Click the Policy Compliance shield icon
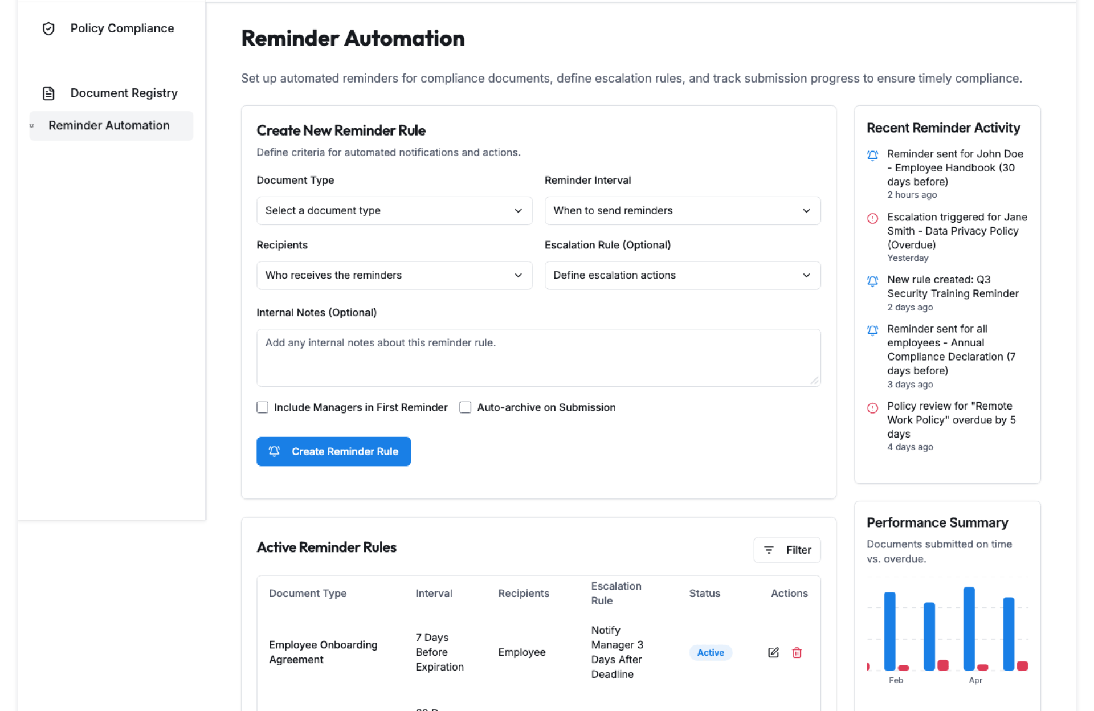 [x=48, y=28]
